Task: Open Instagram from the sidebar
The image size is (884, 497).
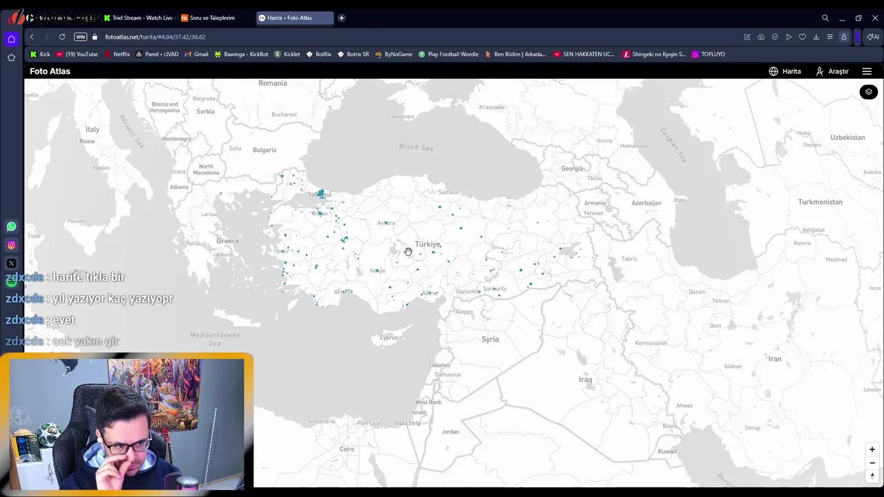Action: coord(11,245)
